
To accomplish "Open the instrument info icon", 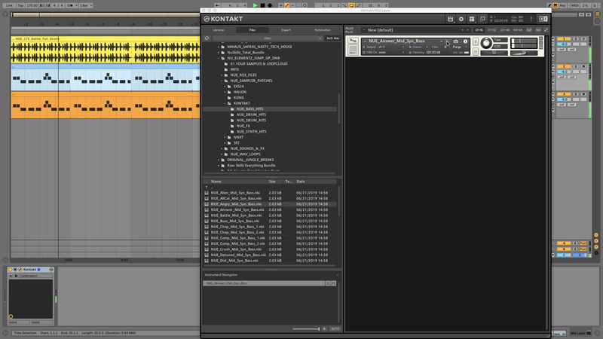I will tap(465, 41).
